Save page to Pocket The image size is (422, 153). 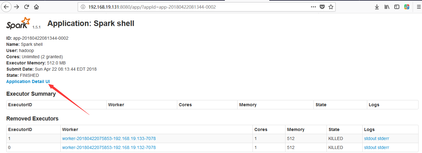click(322, 7)
